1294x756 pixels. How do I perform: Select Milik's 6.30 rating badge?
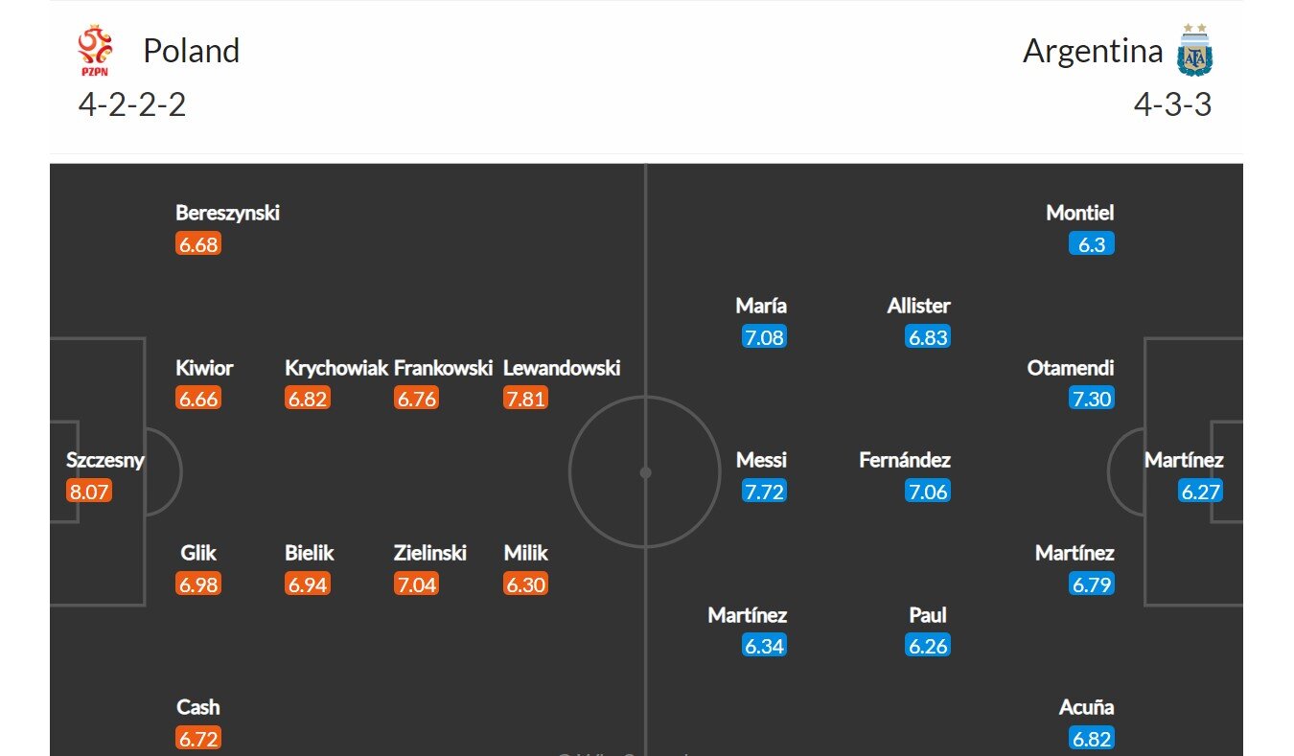click(x=525, y=584)
